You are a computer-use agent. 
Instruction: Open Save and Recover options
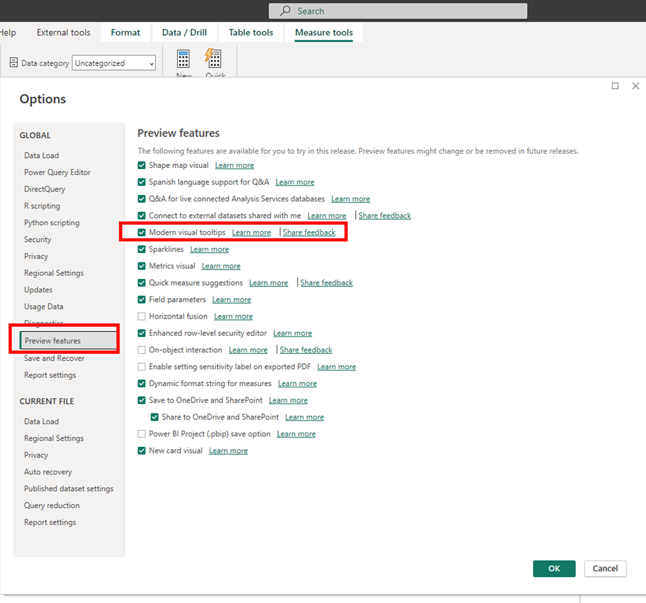[55, 358]
